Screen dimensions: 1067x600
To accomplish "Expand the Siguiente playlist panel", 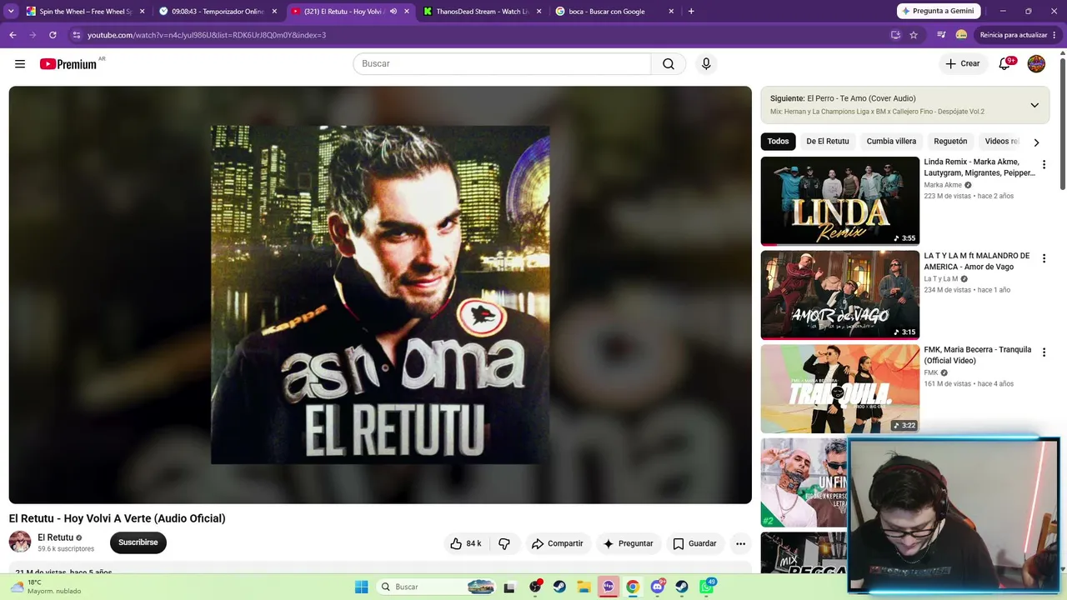I will tap(1034, 105).
